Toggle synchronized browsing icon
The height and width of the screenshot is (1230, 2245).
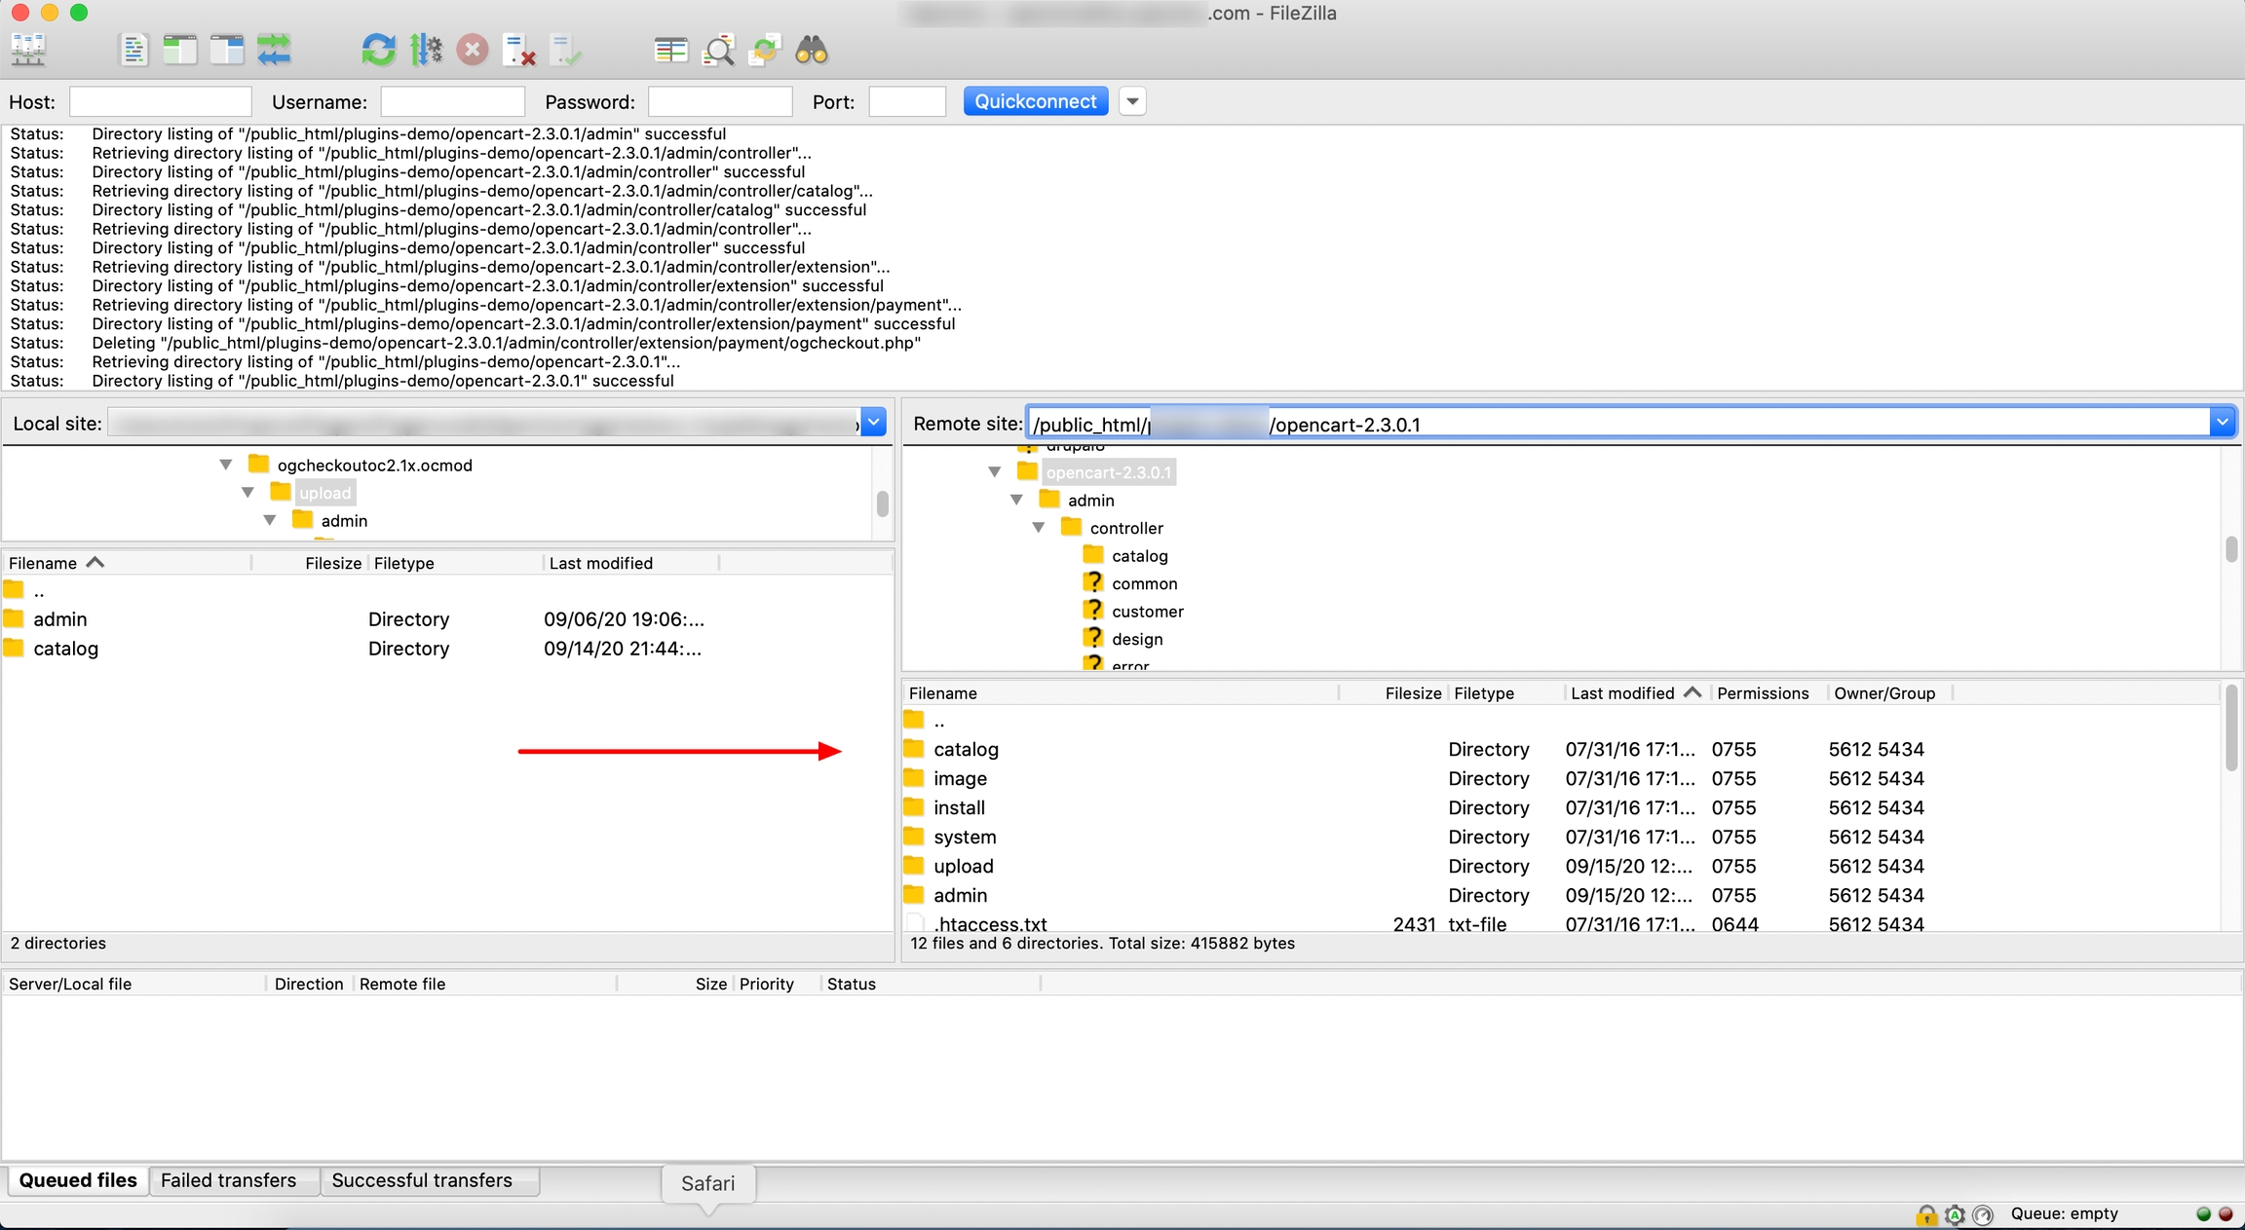765,50
